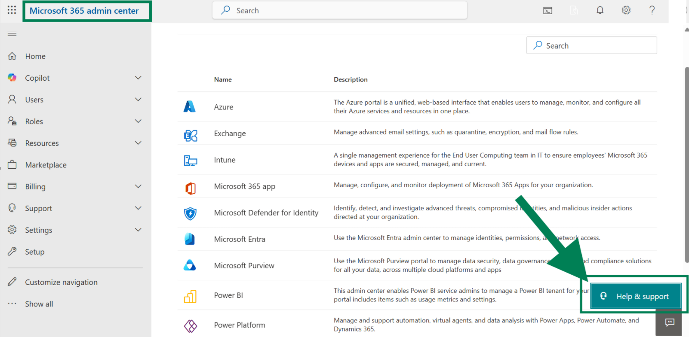Click the Azure logo icon
This screenshot has height=337, width=689.
[190, 106]
